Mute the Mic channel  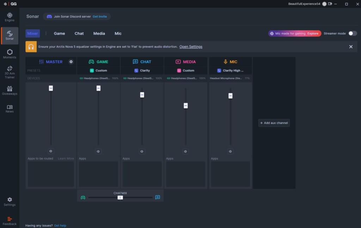[231, 151]
